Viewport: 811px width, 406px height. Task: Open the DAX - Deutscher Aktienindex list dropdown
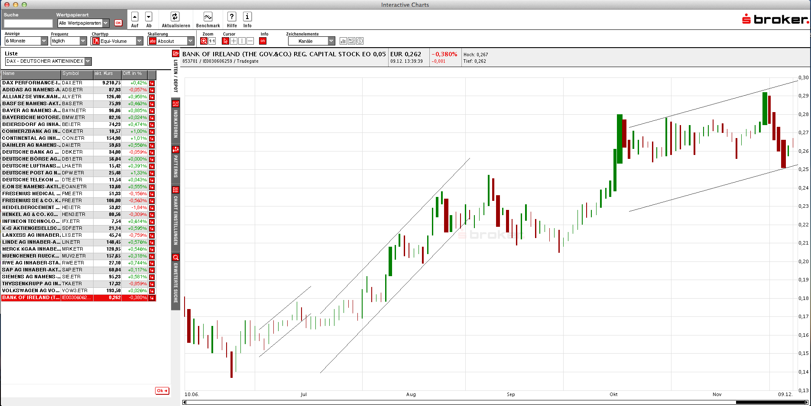(x=48, y=61)
